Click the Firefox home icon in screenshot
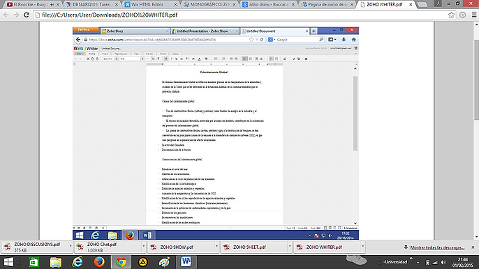479x269 pixels. 354,40
